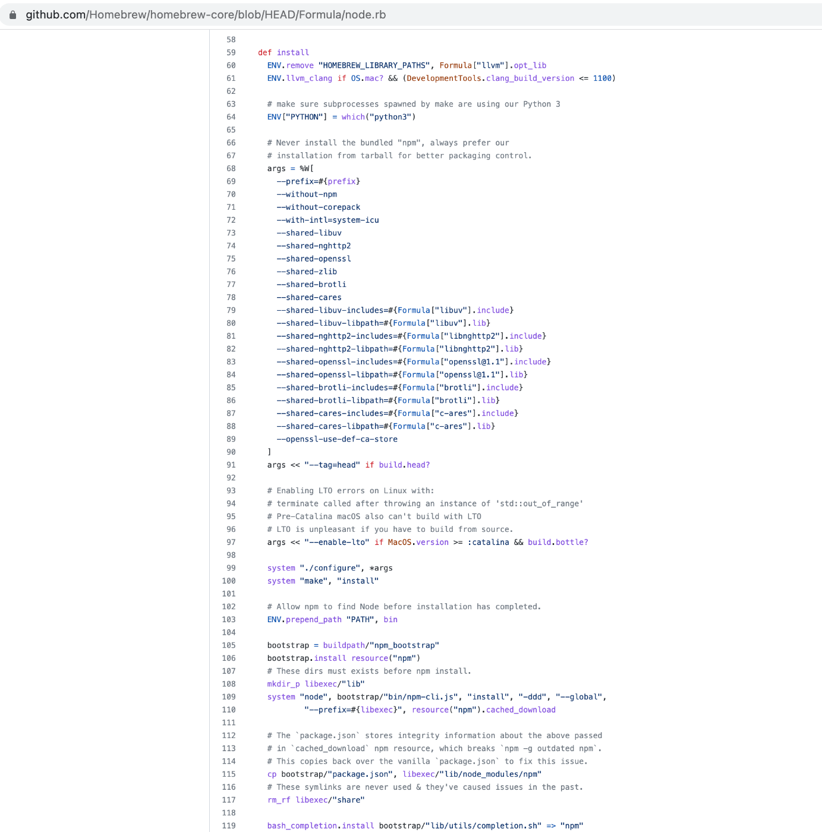The width and height of the screenshot is (822, 832).
Task: Click the '--tag=head' string
Action: pyautogui.click(x=332, y=465)
